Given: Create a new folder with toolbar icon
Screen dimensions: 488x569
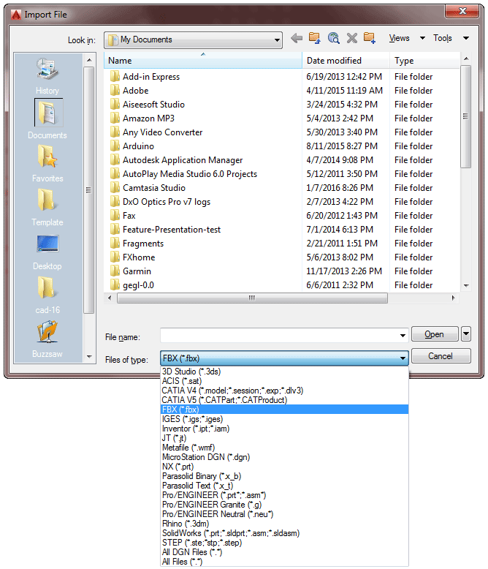Looking at the screenshot, I should [x=370, y=38].
